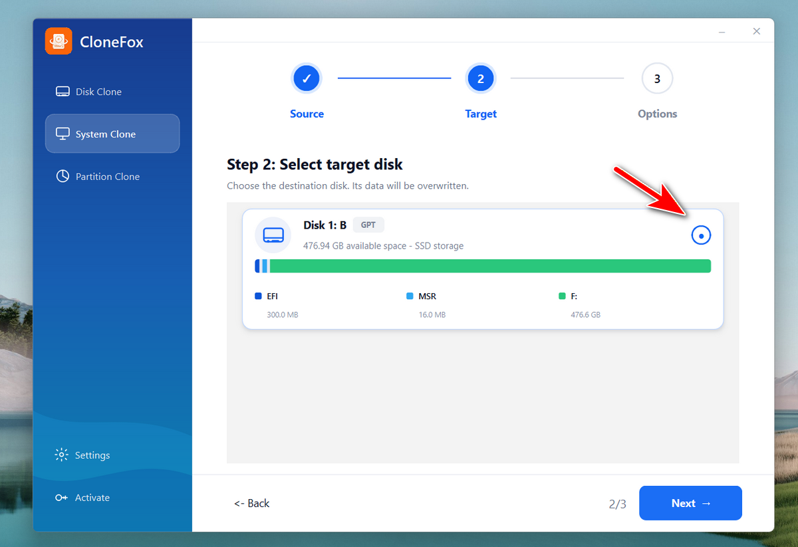
Task: Click the EFI partition label
Action: pos(272,296)
